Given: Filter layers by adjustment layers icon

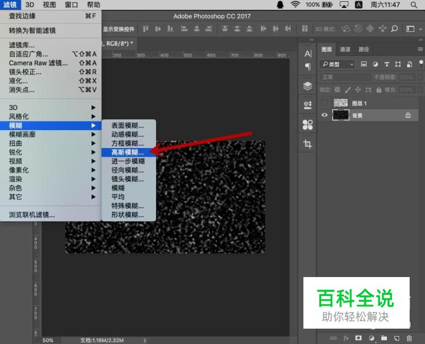Looking at the screenshot, I should pyautogui.click(x=375, y=64).
